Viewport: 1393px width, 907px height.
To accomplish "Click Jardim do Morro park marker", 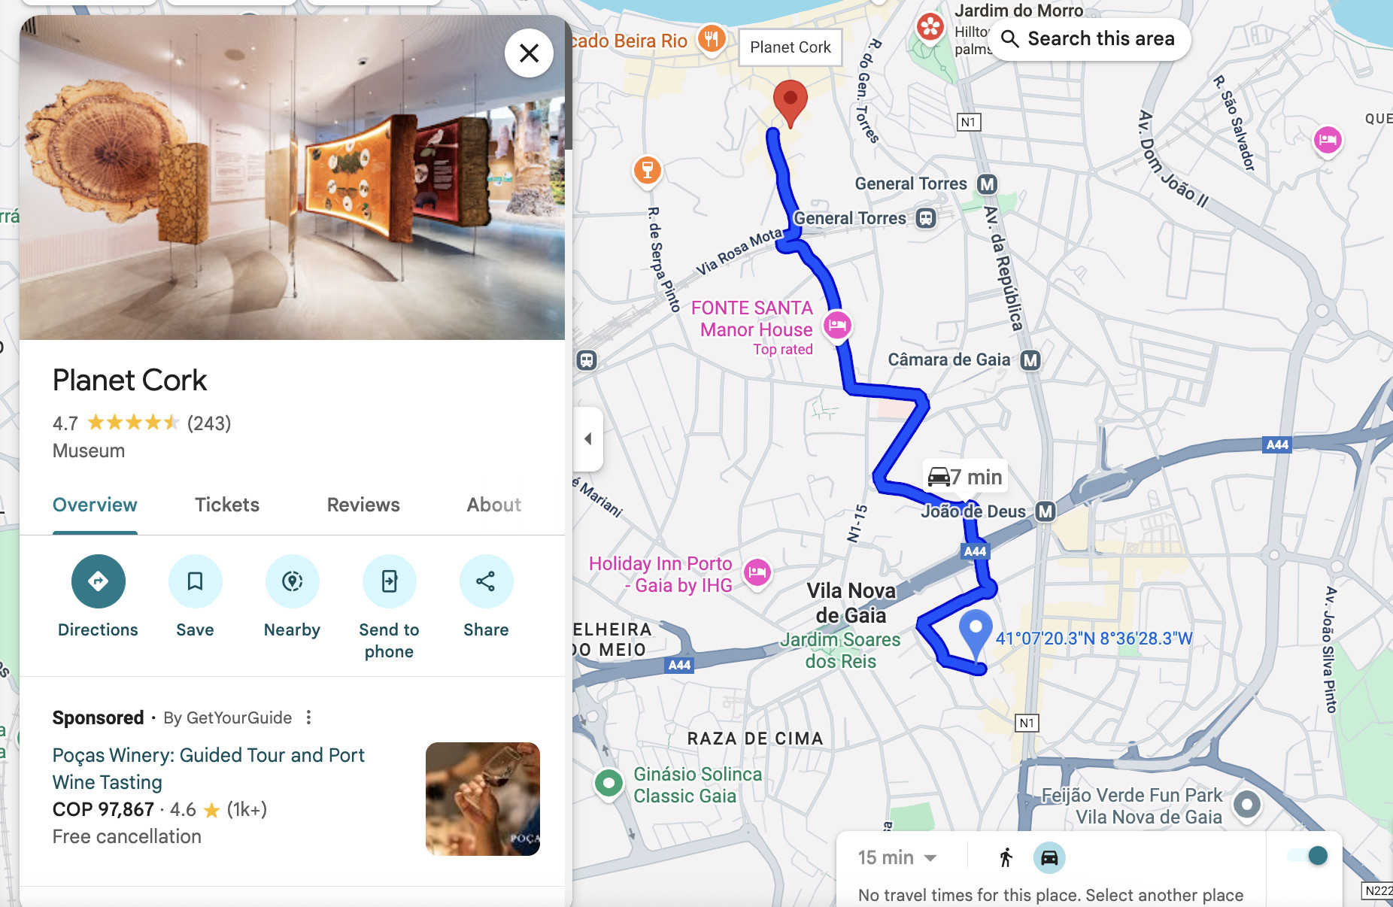I will pos(930,27).
